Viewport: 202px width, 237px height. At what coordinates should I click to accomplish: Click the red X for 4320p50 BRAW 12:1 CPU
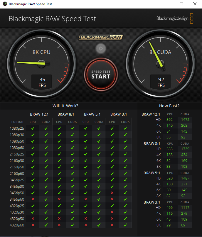(33, 219)
